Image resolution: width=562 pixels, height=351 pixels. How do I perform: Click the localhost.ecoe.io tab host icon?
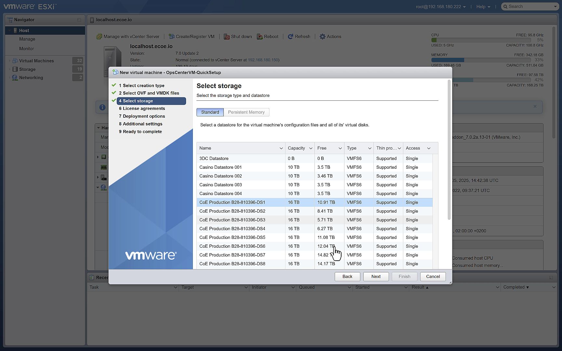(x=92, y=20)
